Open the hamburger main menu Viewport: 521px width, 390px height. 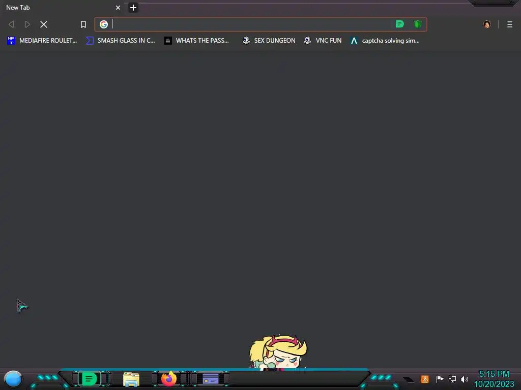tap(510, 24)
